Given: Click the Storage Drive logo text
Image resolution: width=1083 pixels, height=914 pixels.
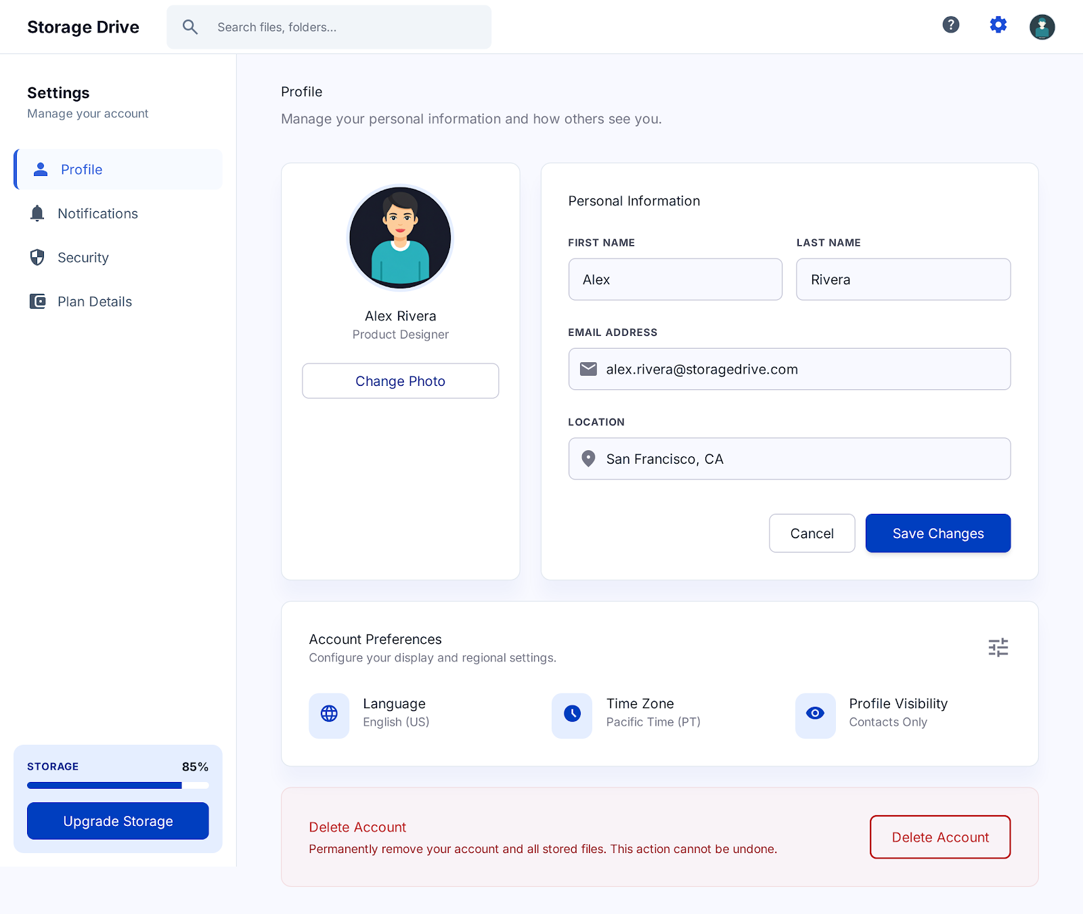Looking at the screenshot, I should click(x=83, y=27).
